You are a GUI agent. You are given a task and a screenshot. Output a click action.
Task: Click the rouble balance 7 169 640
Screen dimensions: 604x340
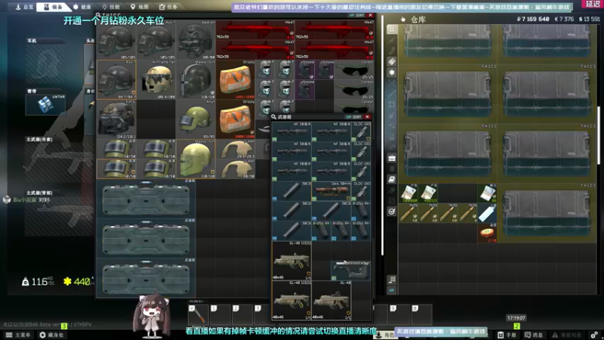pyautogui.click(x=533, y=19)
